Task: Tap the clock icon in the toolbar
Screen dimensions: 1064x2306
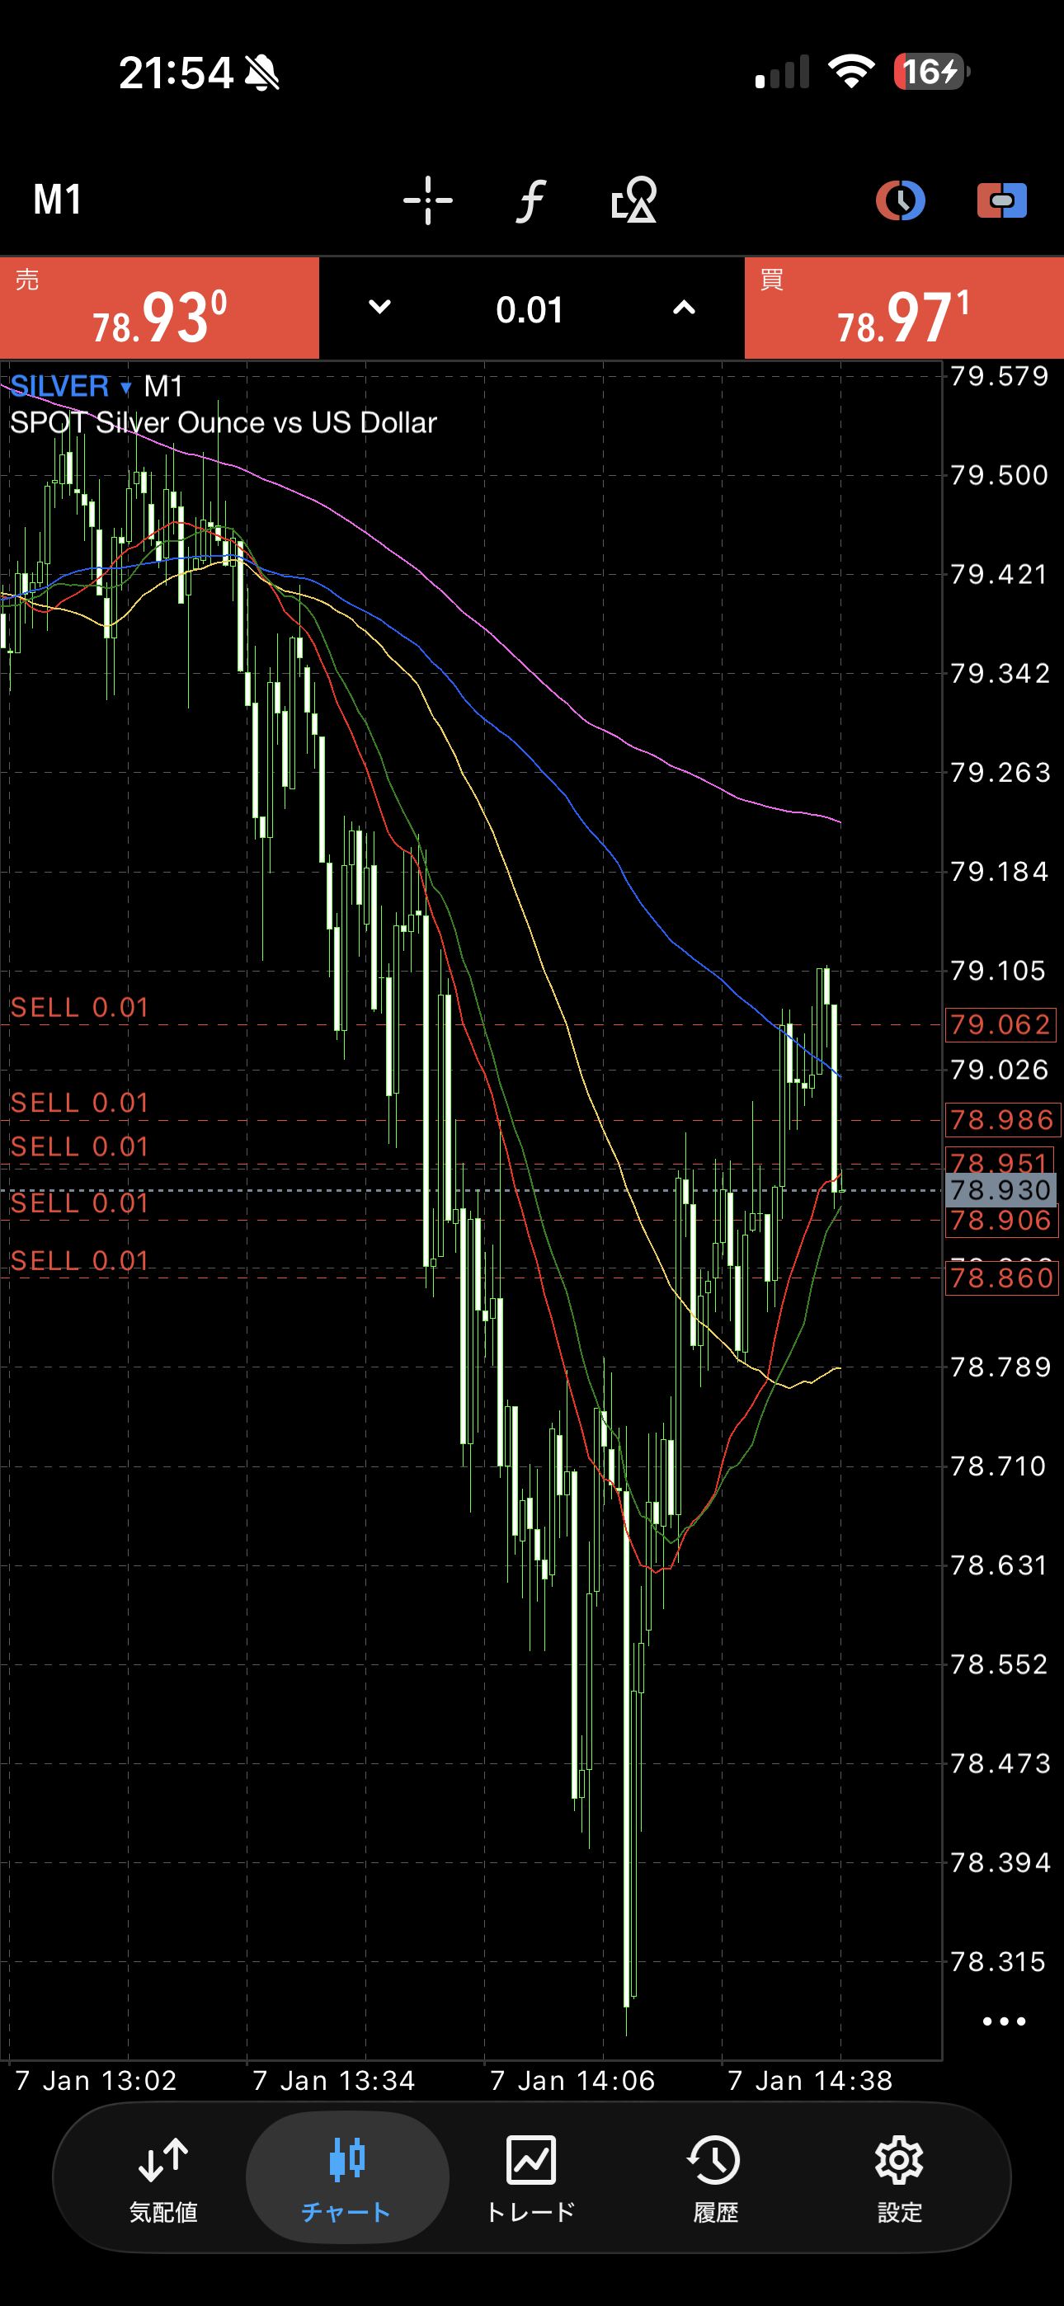Action: pyautogui.click(x=899, y=200)
